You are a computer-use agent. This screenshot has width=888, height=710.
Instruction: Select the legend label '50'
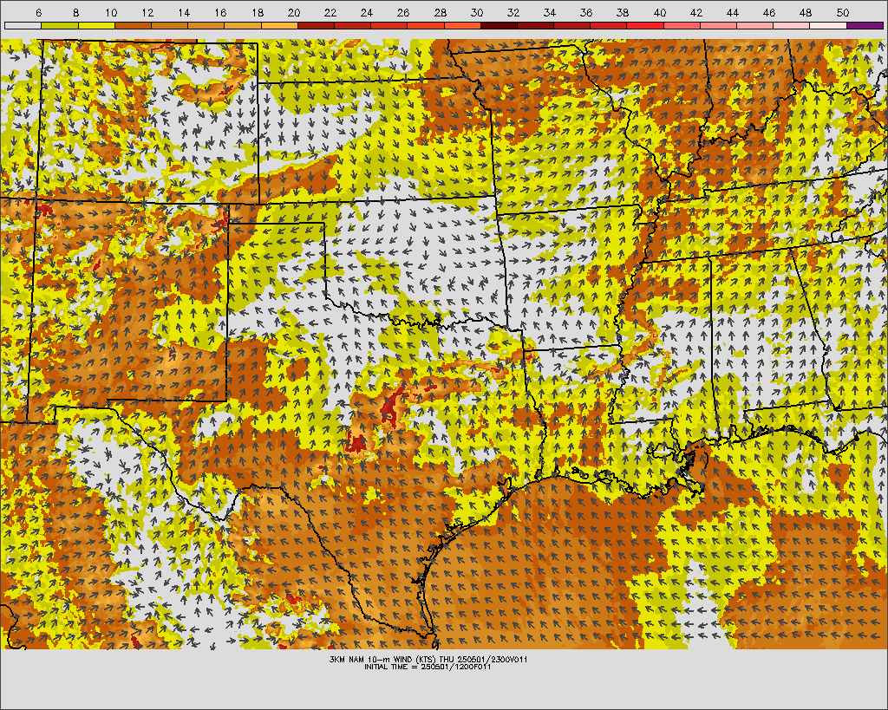(843, 12)
